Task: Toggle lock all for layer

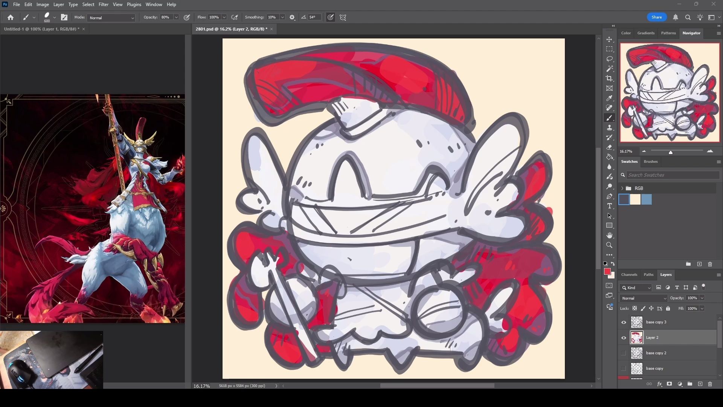Action: click(668, 308)
